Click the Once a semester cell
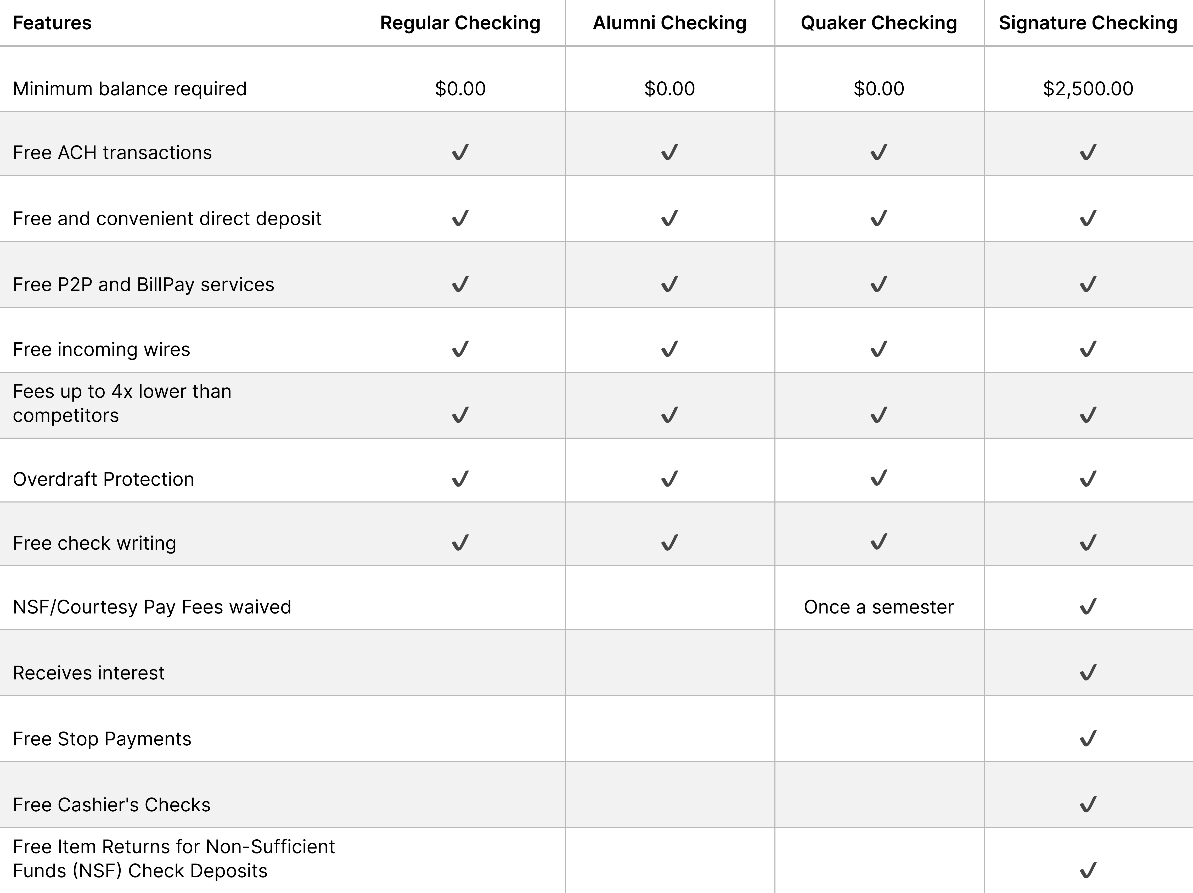1193x893 pixels. [879, 607]
